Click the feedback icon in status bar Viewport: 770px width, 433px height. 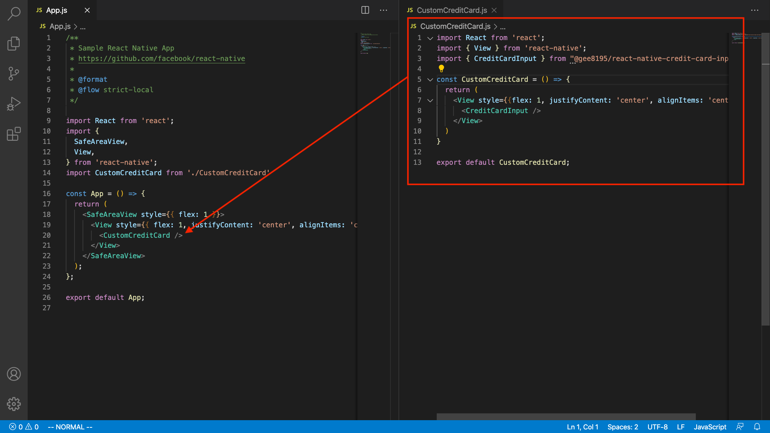(x=740, y=427)
